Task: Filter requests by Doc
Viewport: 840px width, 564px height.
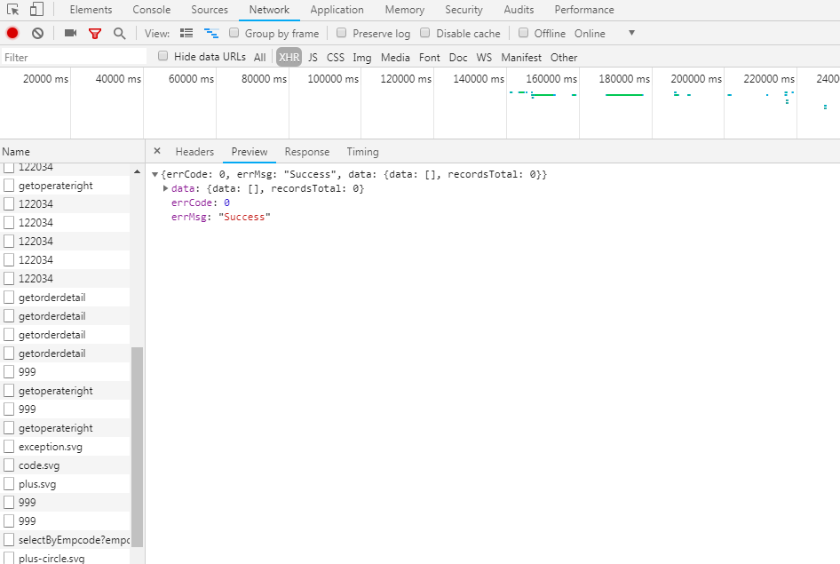Action: [x=458, y=58]
